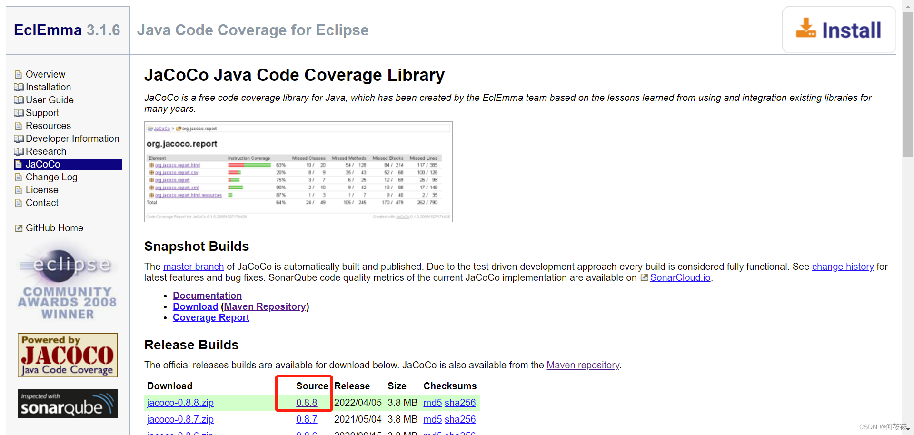Open the Documentation link under Snapshot Builds
The image size is (914, 435).
[x=207, y=296]
